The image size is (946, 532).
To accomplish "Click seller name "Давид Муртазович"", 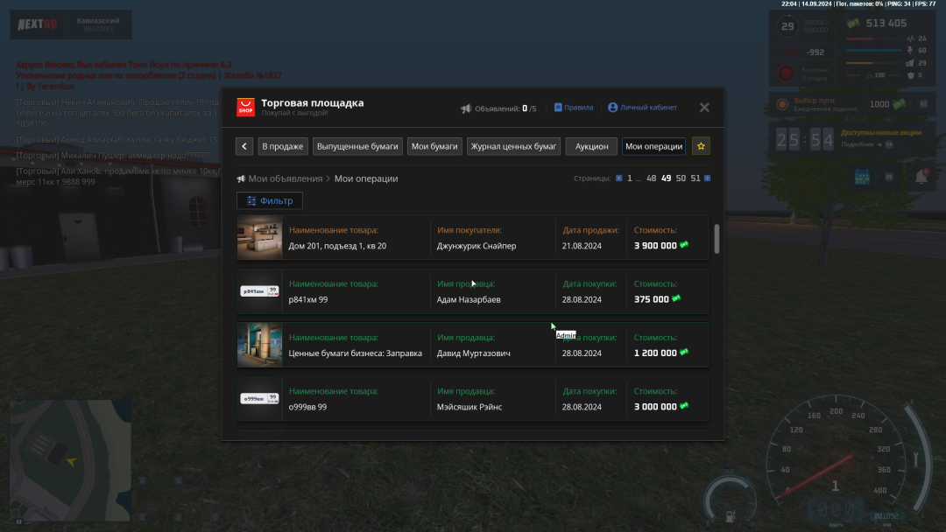I will coord(474,353).
